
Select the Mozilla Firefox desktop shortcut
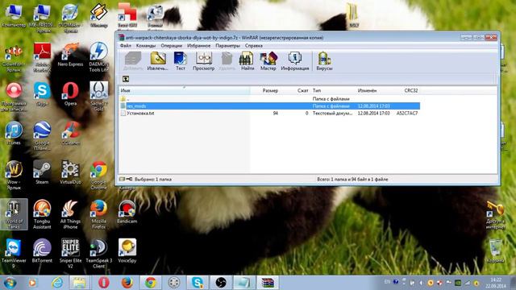[98, 213]
